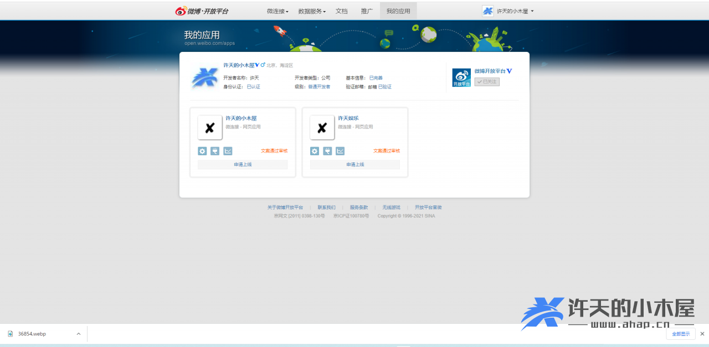Select the 我的应用 navigation tab
This screenshot has height=347, width=709.
pos(398,11)
